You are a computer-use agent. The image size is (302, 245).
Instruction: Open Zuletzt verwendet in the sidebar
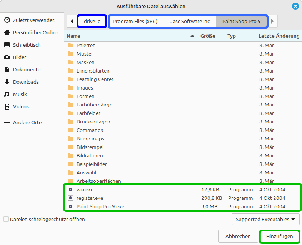point(33,20)
